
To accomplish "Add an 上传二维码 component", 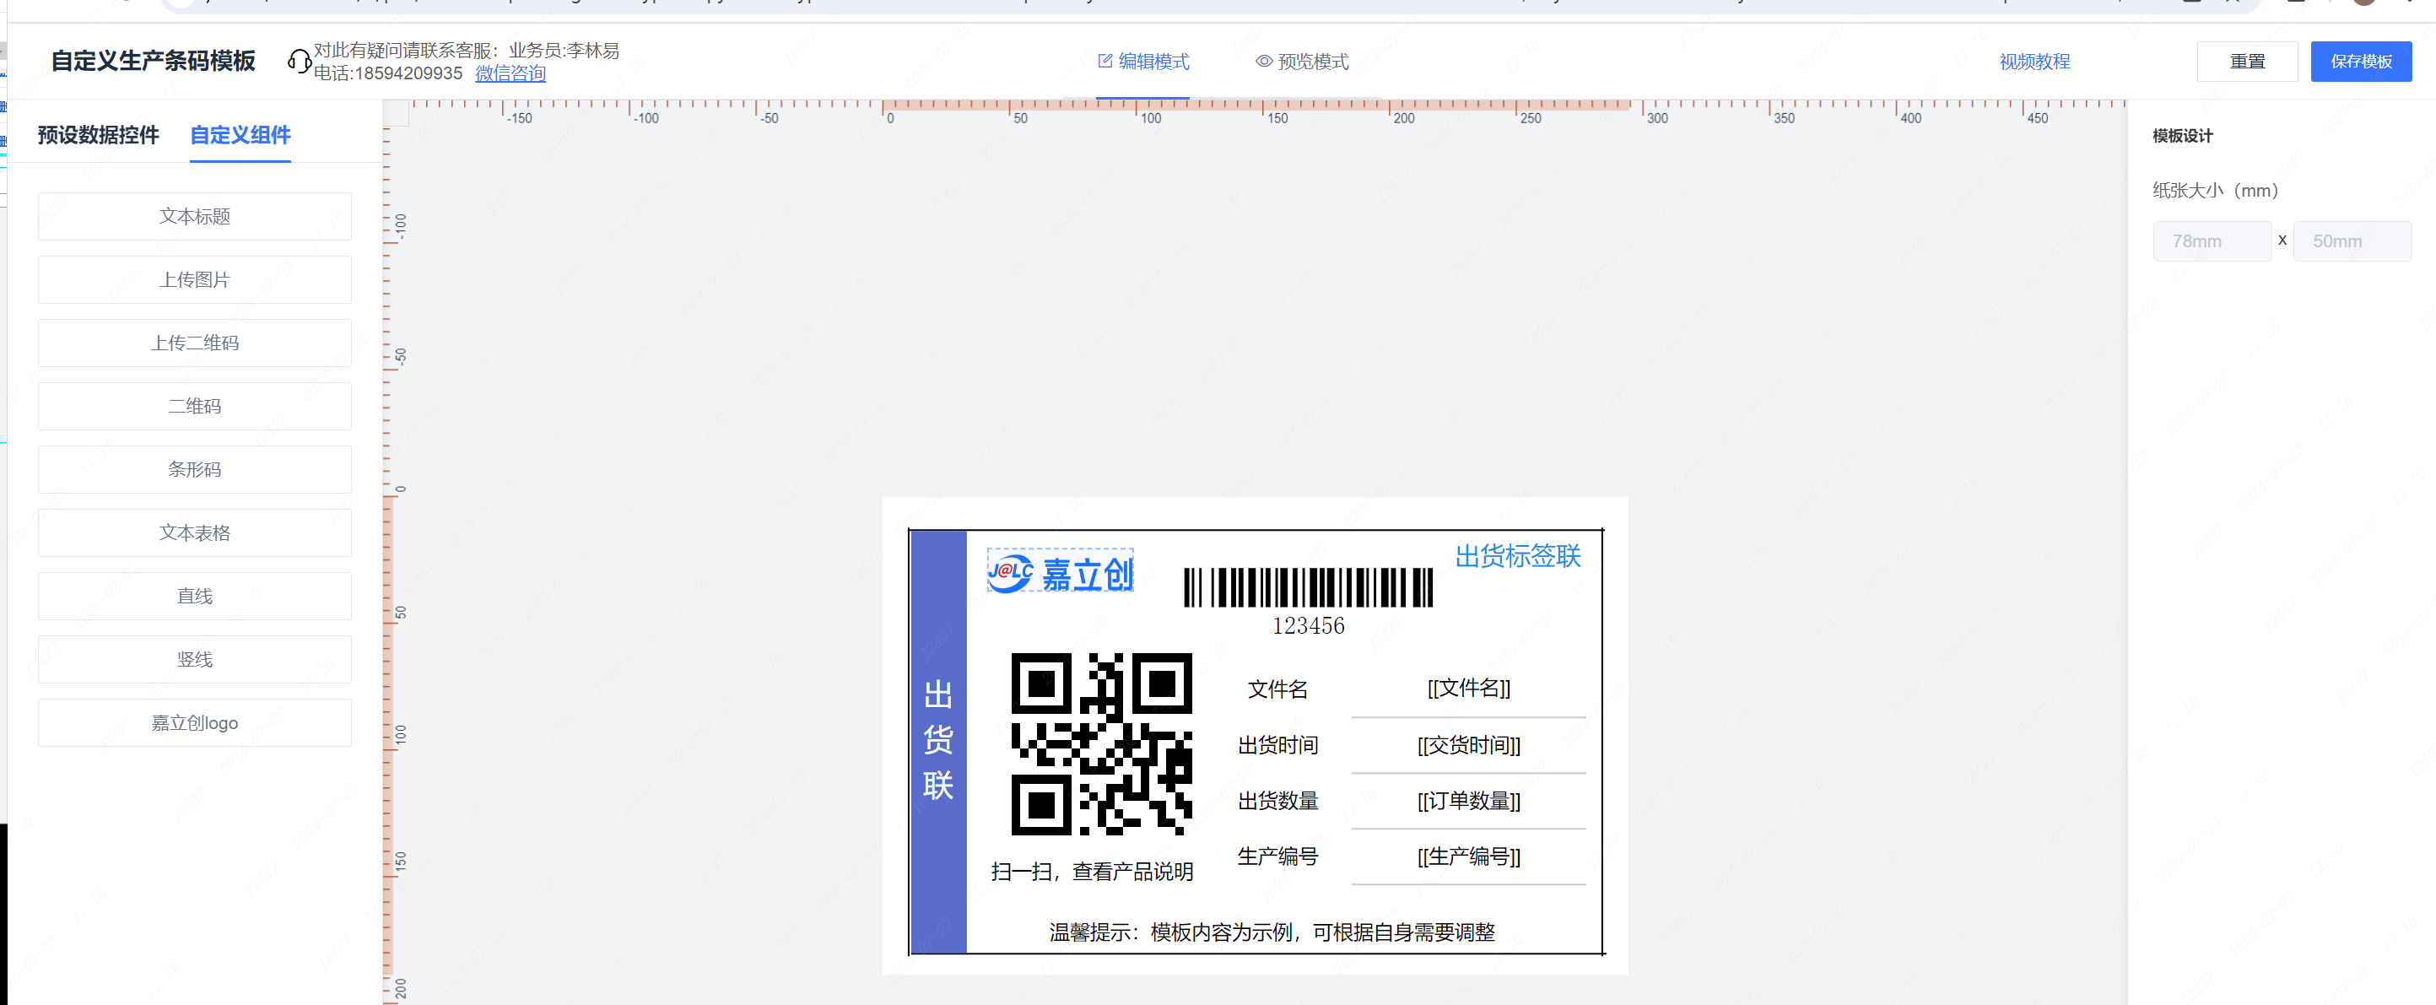I will click(195, 343).
